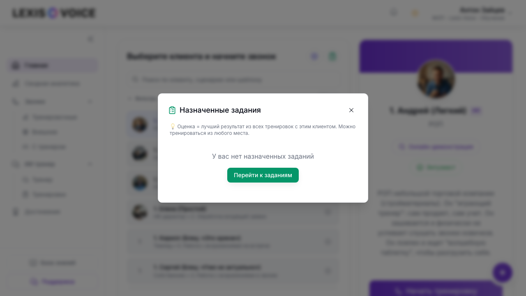Image resolution: width=526 pixels, height=296 pixels.
Task: Collapse the ИИ тренер section chevron
Action: (x=90, y=164)
